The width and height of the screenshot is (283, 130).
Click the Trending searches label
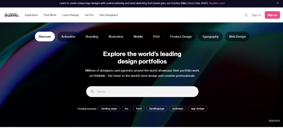tap(87, 109)
